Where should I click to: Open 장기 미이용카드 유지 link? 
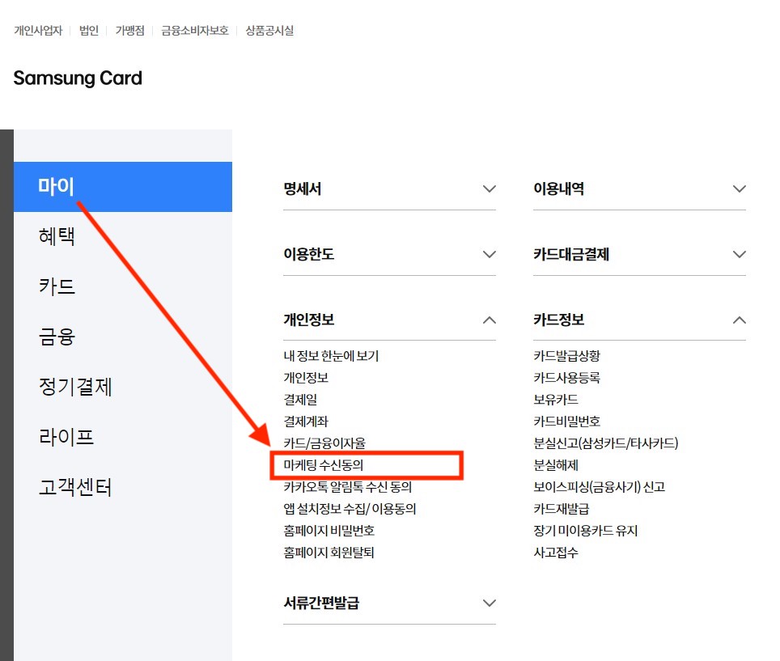pos(586,531)
